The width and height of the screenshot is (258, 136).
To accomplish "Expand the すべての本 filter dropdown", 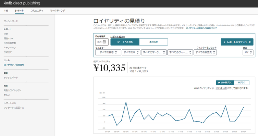I will click(x=131, y=52).
